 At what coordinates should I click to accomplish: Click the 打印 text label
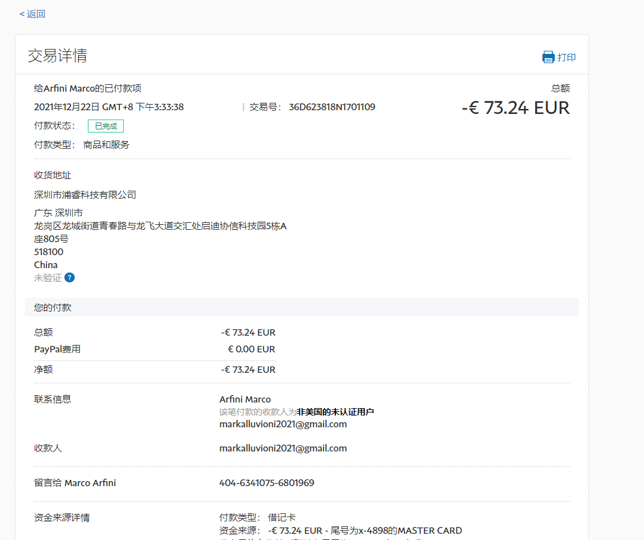(567, 58)
